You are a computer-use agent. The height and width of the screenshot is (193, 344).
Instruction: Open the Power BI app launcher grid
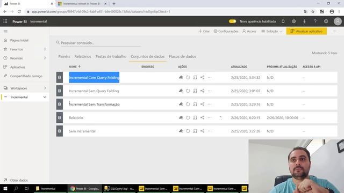pyautogui.click(x=5, y=21)
